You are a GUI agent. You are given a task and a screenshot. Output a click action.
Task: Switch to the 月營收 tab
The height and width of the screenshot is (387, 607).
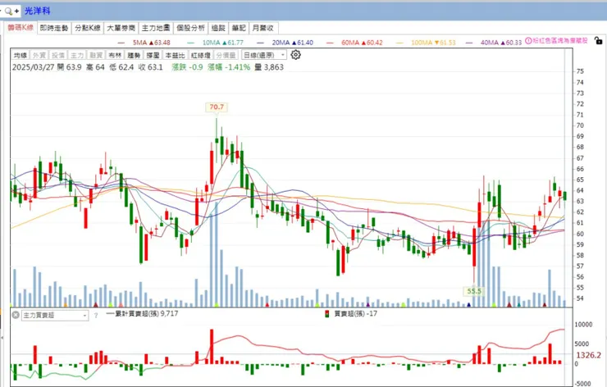pyautogui.click(x=263, y=28)
